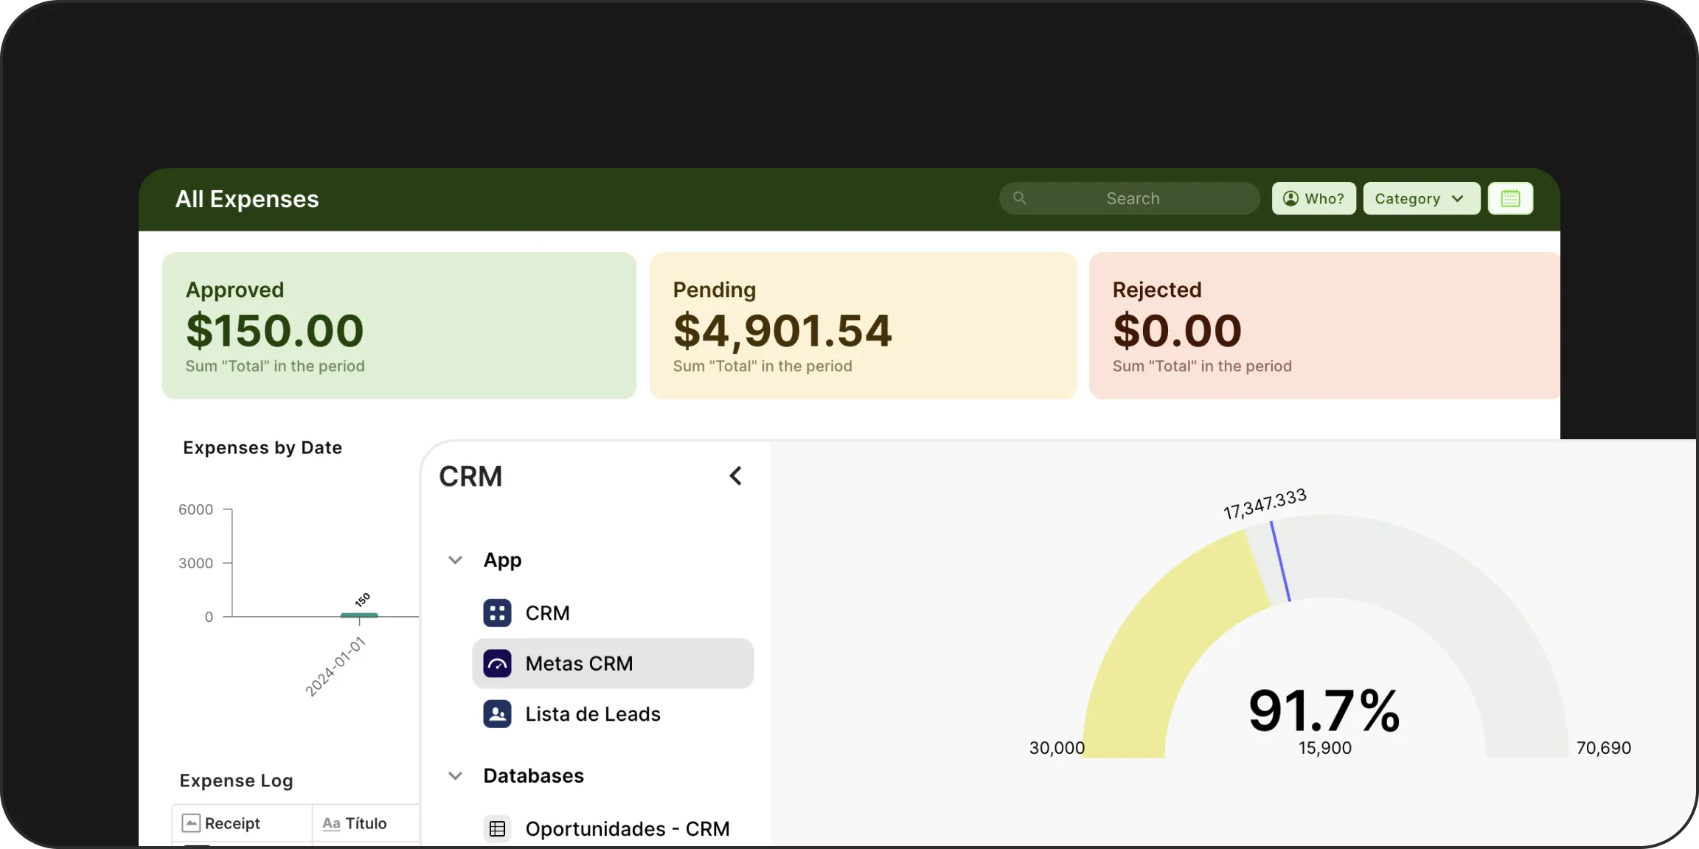Click the search magnifier icon
This screenshot has height=849, width=1699.
(x=1018, y=198)
